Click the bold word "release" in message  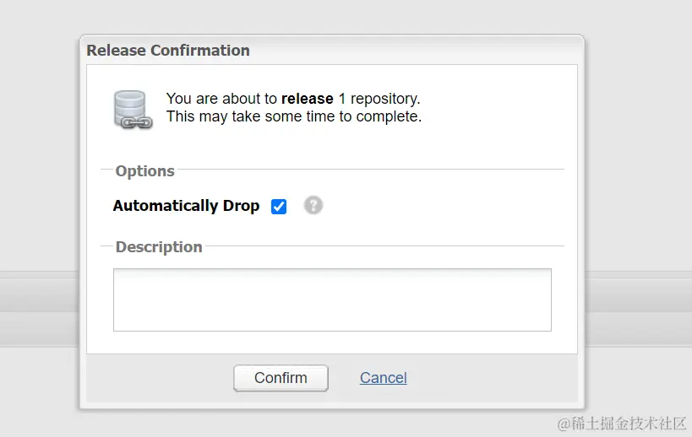(307, 99)
